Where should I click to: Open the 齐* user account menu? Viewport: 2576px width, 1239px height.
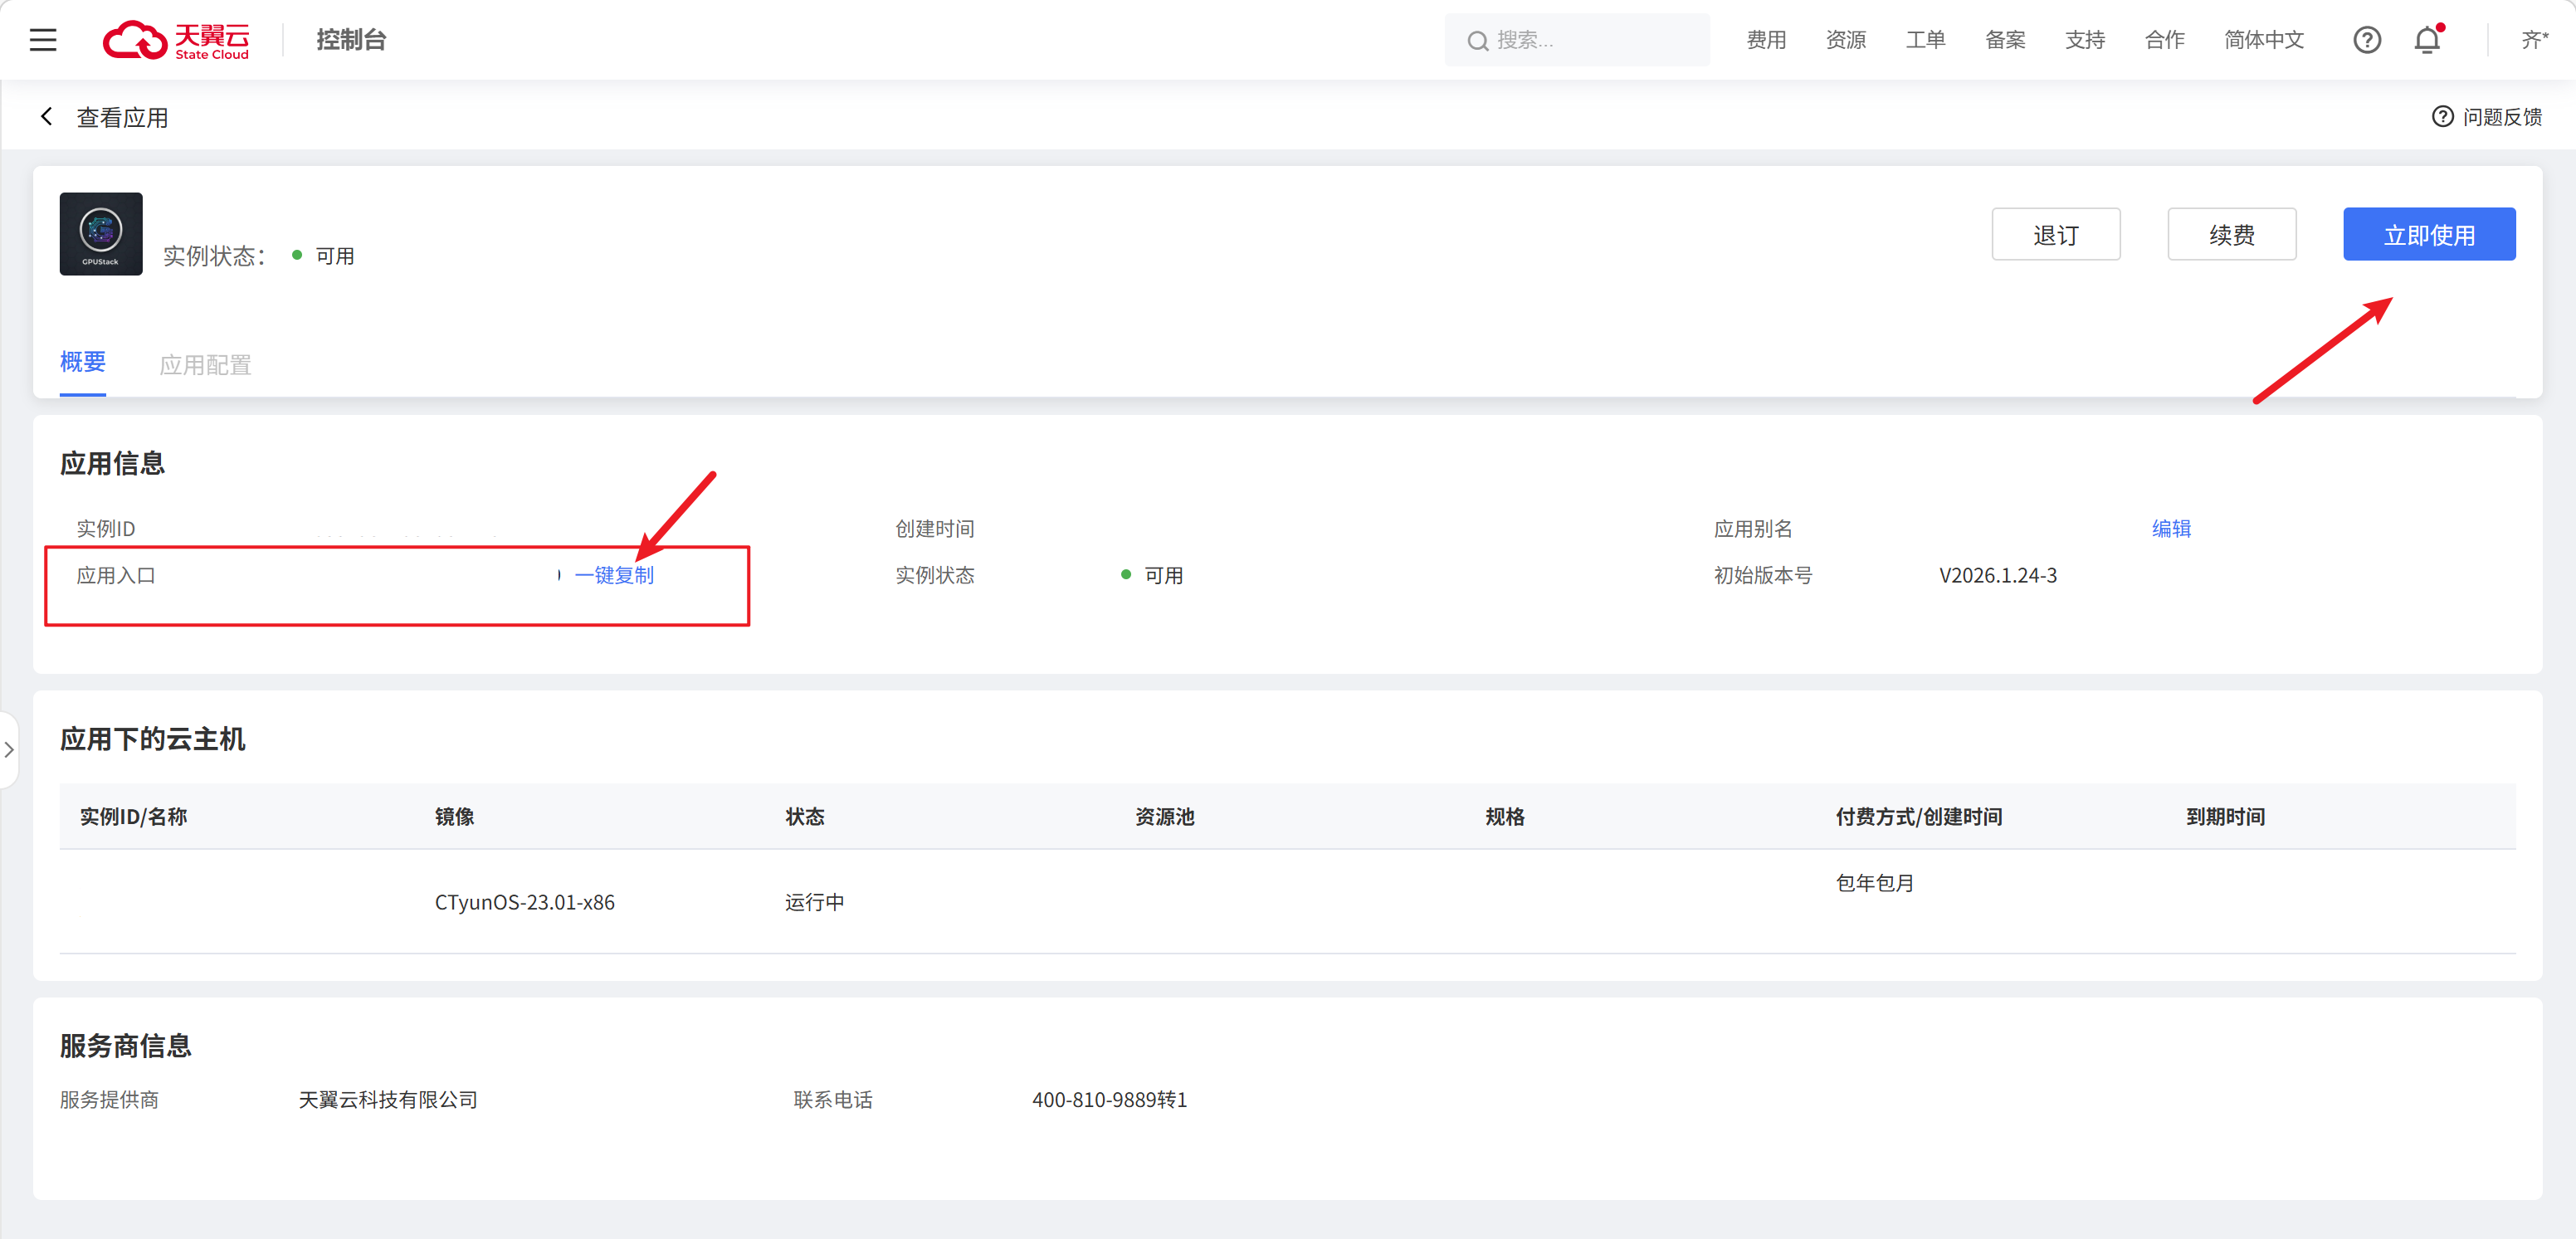(x=2533, y=40)
